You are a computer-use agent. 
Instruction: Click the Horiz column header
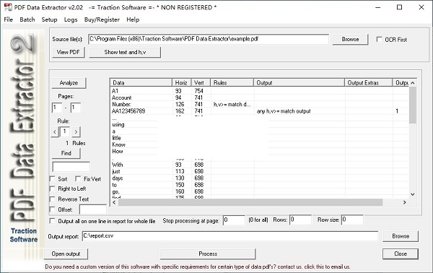click(x=181, y=82)
